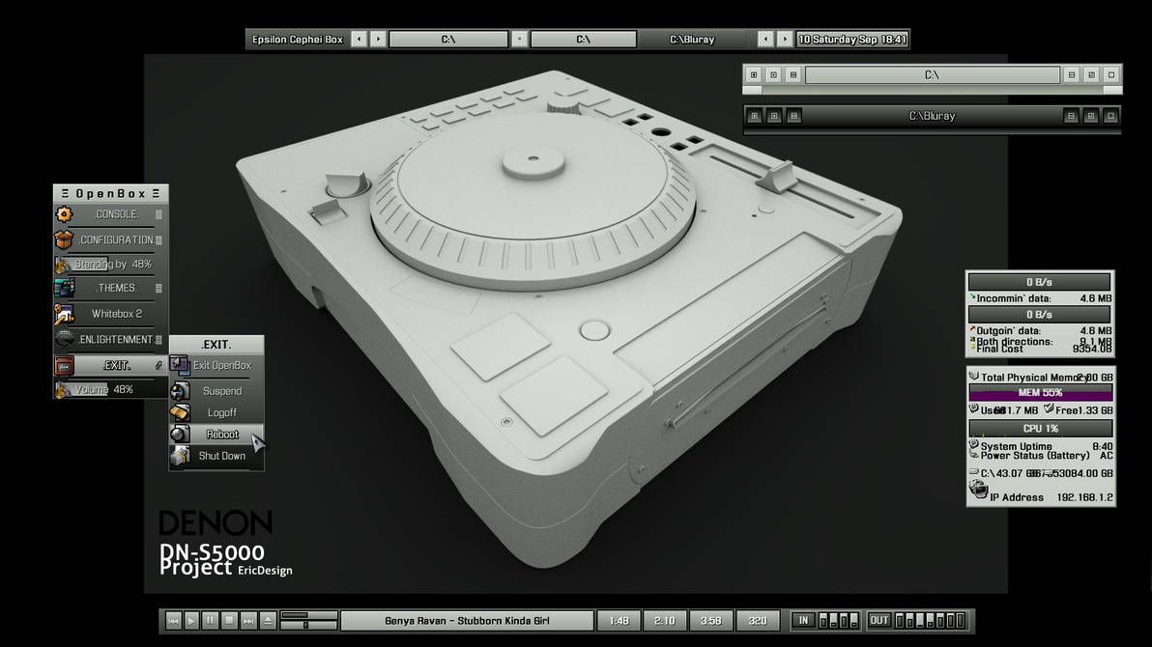The image size is (1152, 647).
Task: Select the Suspend globe icon
Action: (x=180, y=390)
